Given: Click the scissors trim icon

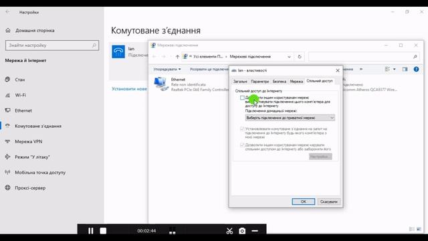Looking at the screenshot, I should [229, 231].
